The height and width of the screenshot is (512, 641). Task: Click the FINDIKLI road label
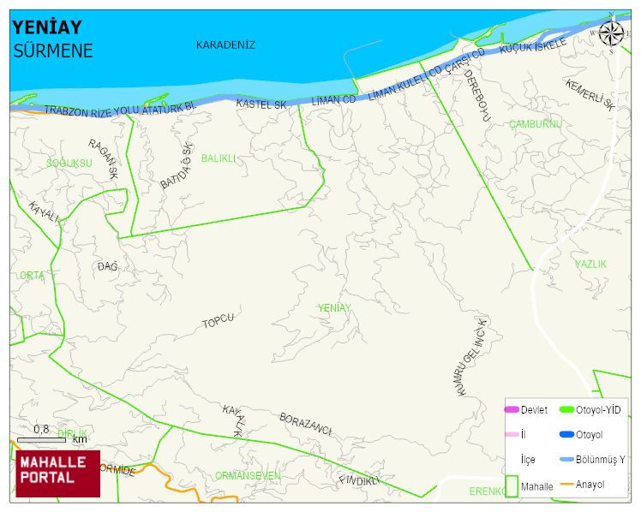point(359,480)
